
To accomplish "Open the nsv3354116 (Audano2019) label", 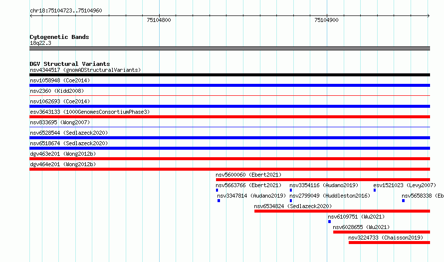I will 324,185.
